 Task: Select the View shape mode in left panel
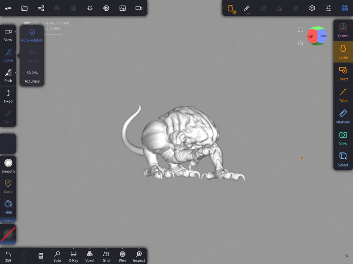[8, 35]
